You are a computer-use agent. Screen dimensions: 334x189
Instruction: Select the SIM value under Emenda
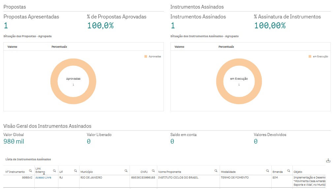coord(275,177)
